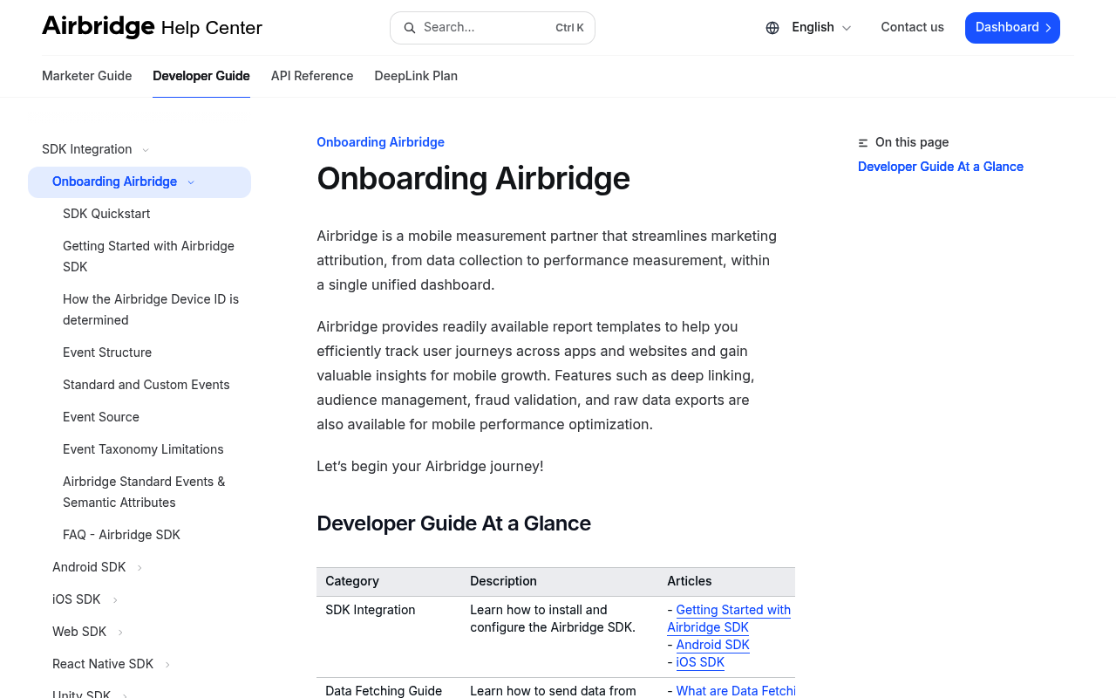Expand the Android SDK chevron
1116x698 pixels.
tap(139, 568)
